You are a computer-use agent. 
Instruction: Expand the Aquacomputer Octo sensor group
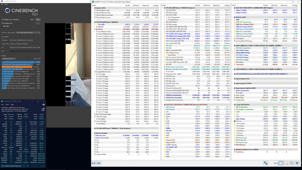point(233,79)
